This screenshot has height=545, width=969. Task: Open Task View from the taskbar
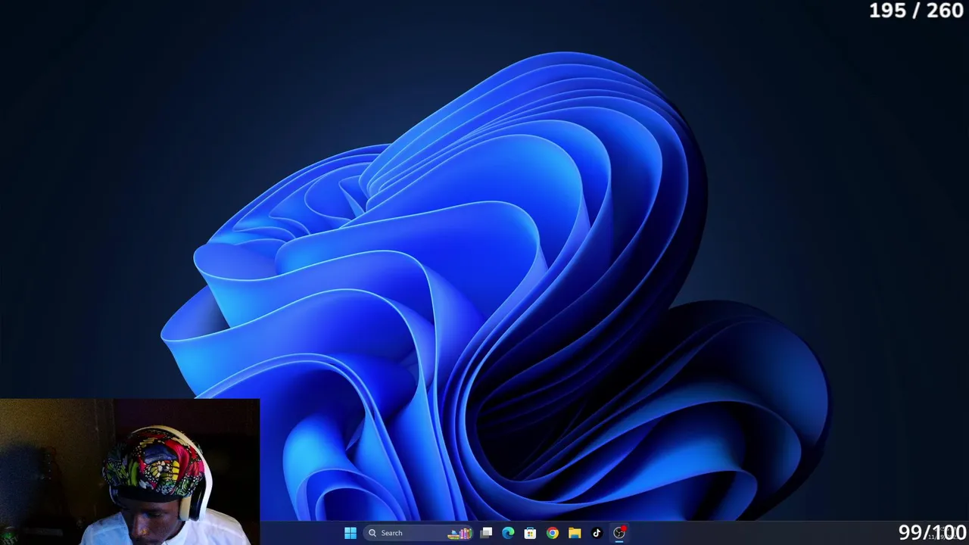[x=486, y=533]
